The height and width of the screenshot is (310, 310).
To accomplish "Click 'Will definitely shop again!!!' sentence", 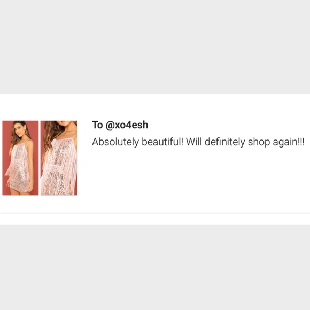I will click(245, 142).
